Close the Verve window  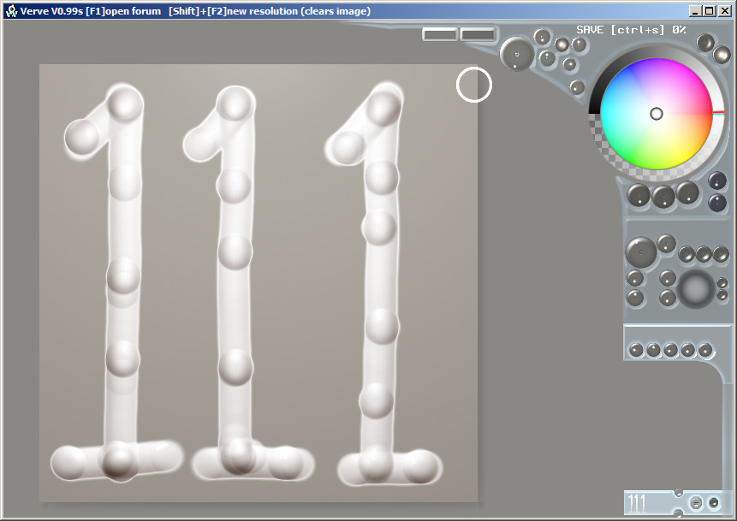725,11
